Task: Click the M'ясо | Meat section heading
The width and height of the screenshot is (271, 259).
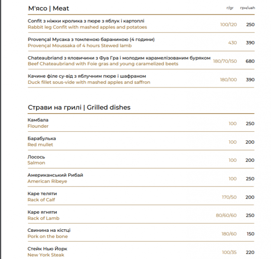Action: 48,8
